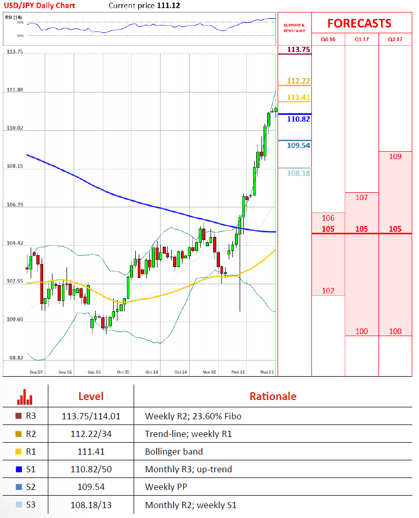Click the R1 row label
This screenshot has width=419, height=518.
31,451
